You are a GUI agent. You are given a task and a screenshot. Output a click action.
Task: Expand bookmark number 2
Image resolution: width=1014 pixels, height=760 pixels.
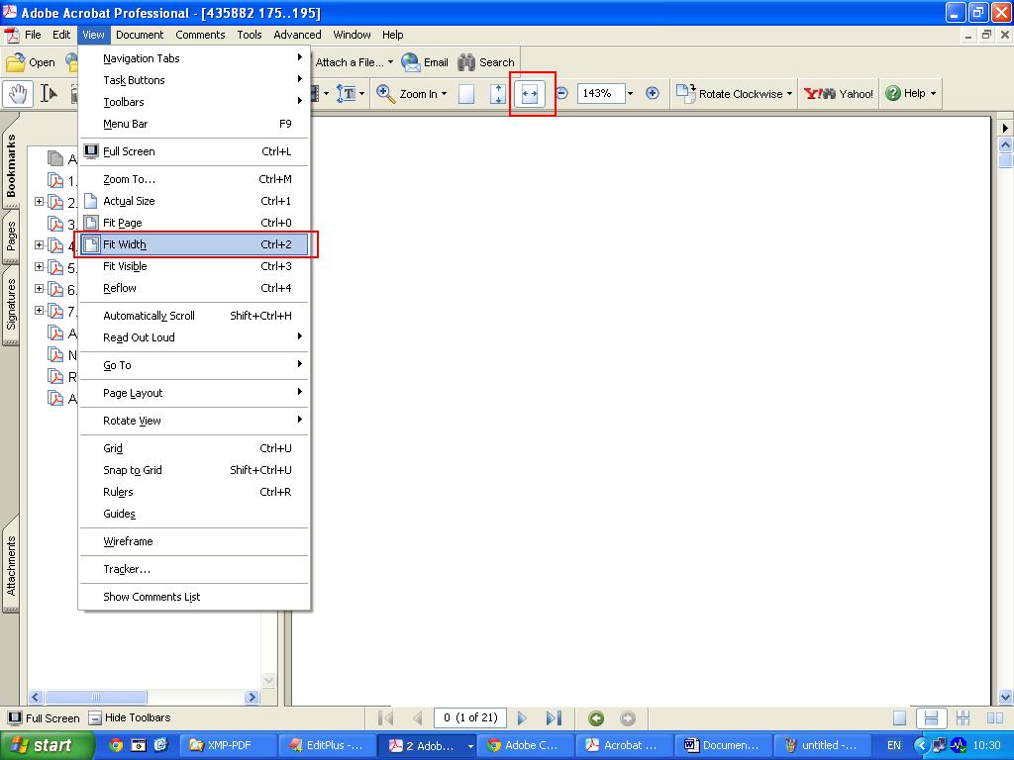[x=39, y=202]
